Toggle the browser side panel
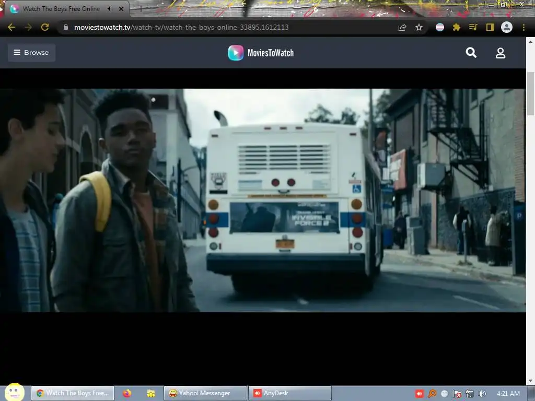The image size is (535, 401). pos(490,27)
